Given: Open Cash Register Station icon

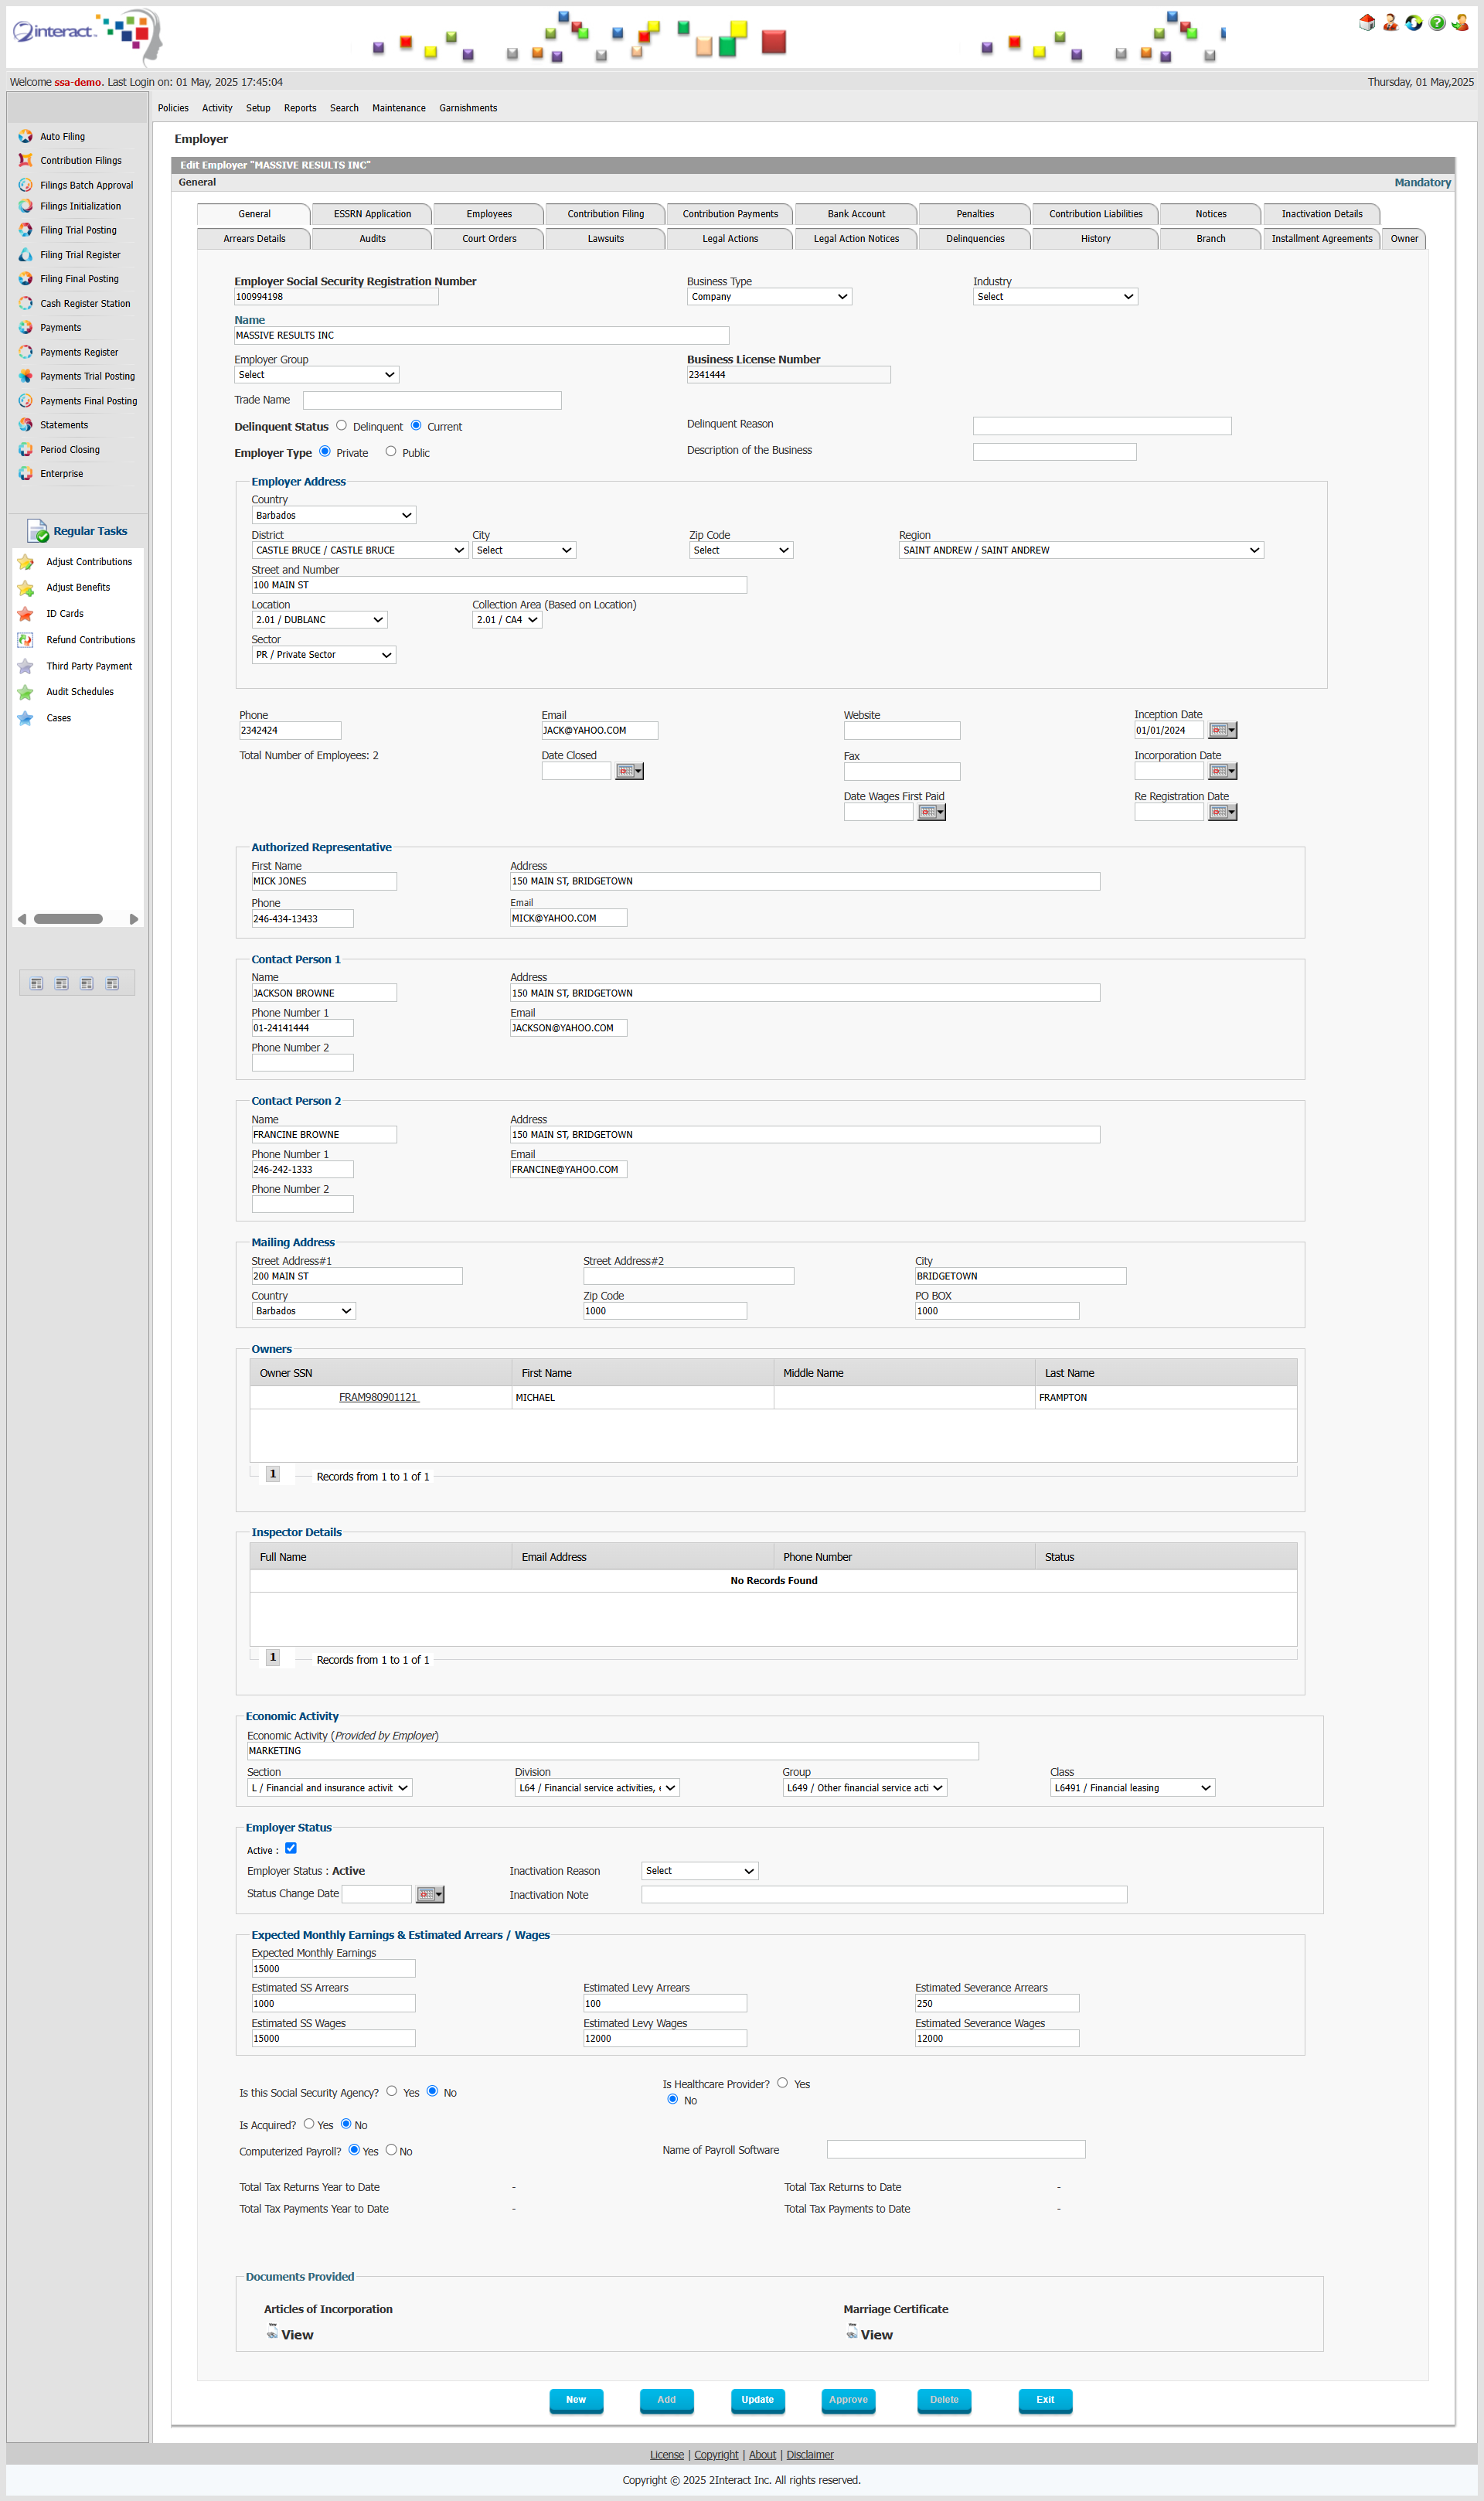Looking at the screenshot, I should coord(25,303).
